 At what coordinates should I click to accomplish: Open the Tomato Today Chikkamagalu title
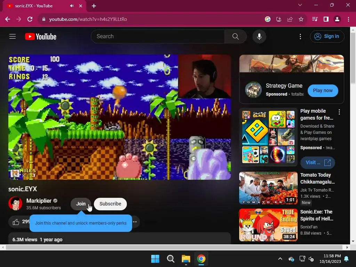click(317, 178)
